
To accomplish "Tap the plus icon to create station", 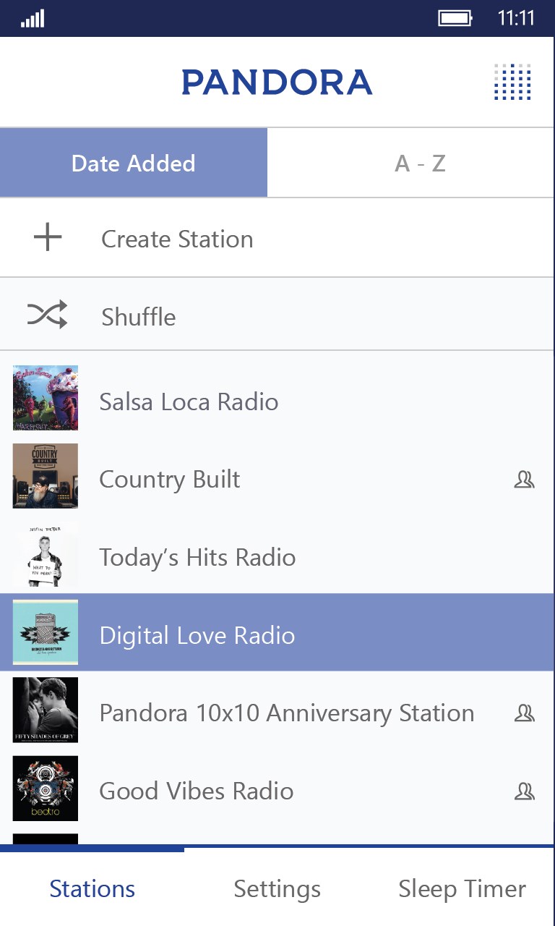I will point(48,238).
